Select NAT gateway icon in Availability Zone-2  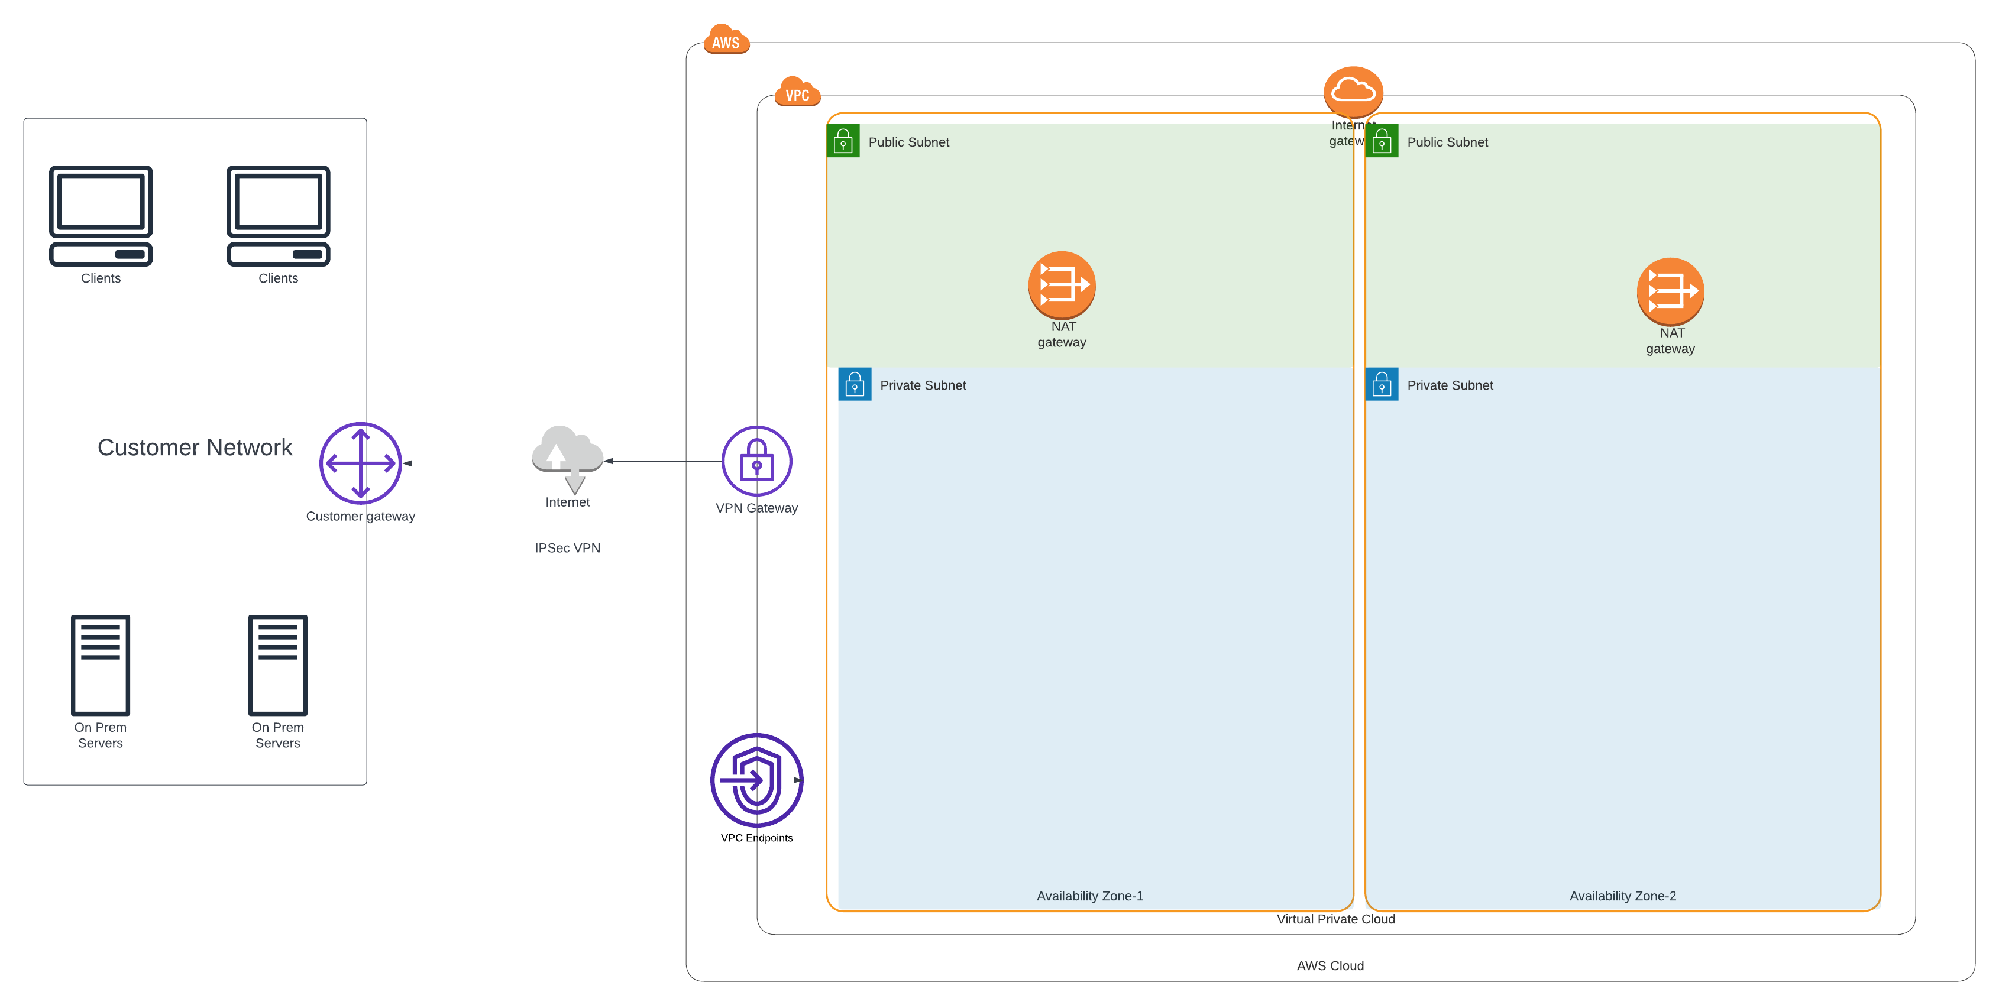tap(1670, 291)
